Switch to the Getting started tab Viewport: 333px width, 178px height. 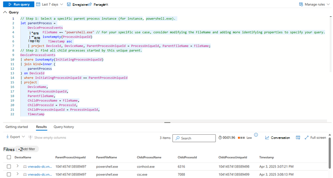17,127
